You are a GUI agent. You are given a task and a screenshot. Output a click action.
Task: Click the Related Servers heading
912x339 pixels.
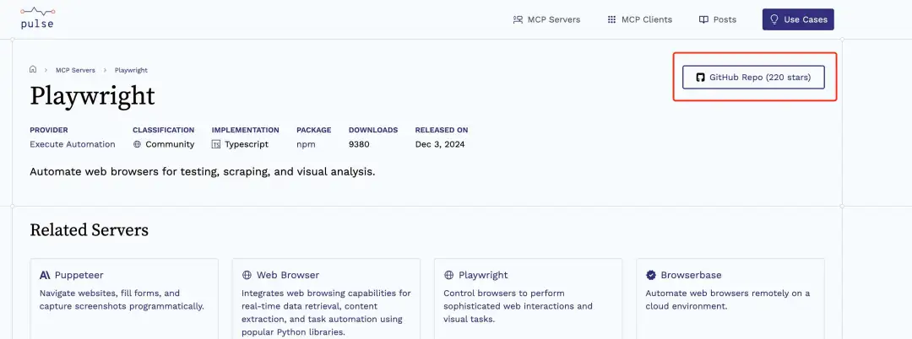pos(89,230)
